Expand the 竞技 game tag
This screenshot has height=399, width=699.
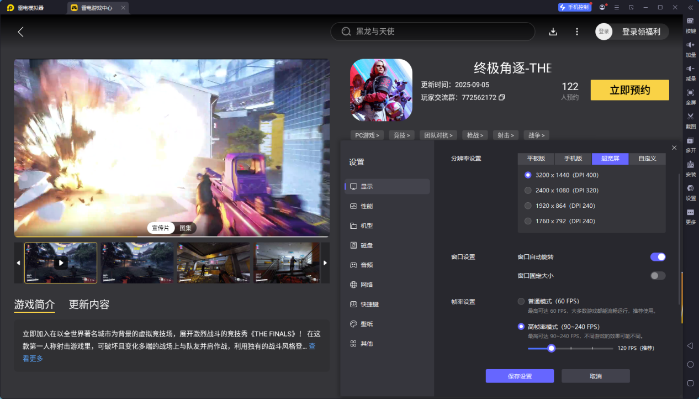[401, 135]
